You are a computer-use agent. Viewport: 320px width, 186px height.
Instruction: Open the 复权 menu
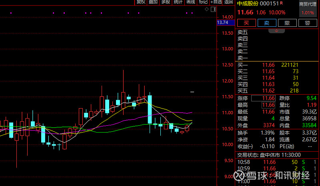141,2
